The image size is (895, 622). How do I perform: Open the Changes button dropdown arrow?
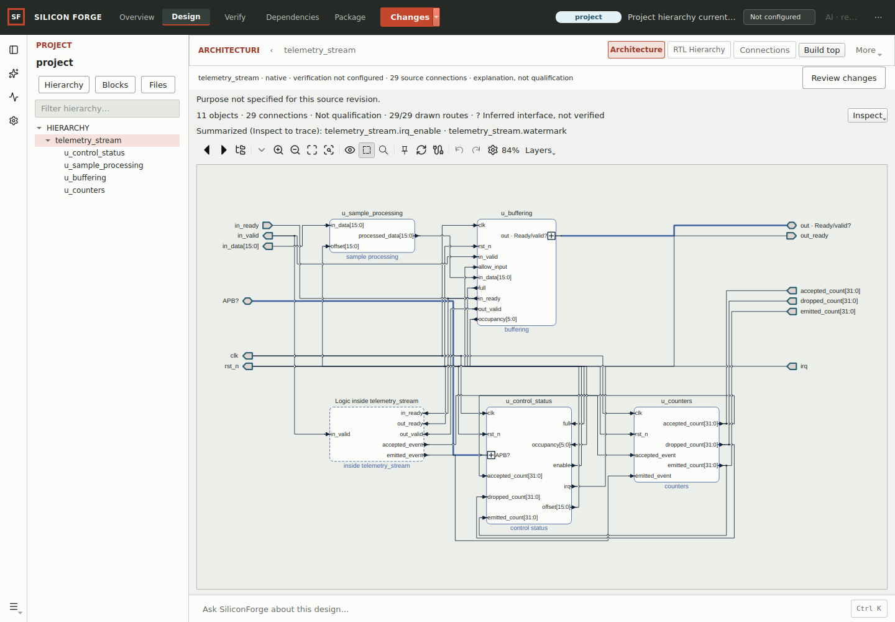coord(436,17)
